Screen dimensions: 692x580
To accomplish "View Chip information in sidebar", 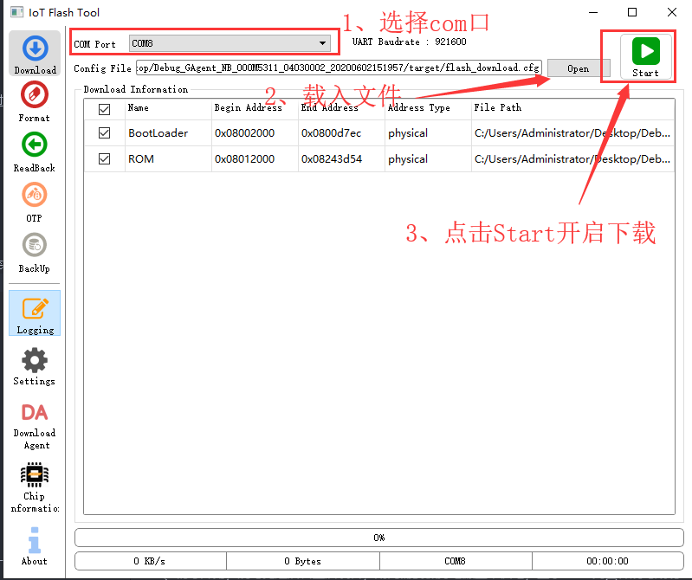I will 35,487.
